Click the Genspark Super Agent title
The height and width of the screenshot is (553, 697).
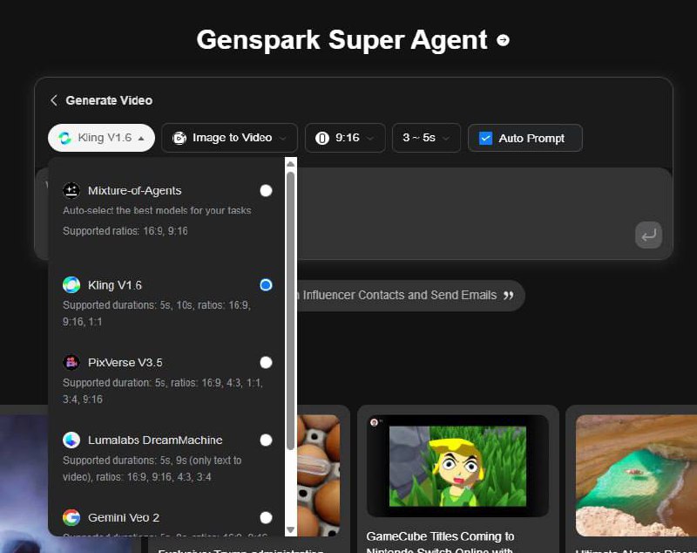[342, 40]
